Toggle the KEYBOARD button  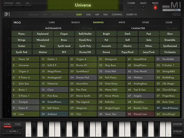pyautogui.click(x=177, y=134)
